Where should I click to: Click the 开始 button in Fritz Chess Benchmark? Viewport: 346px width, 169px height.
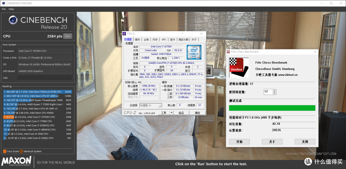coord(239,142)
